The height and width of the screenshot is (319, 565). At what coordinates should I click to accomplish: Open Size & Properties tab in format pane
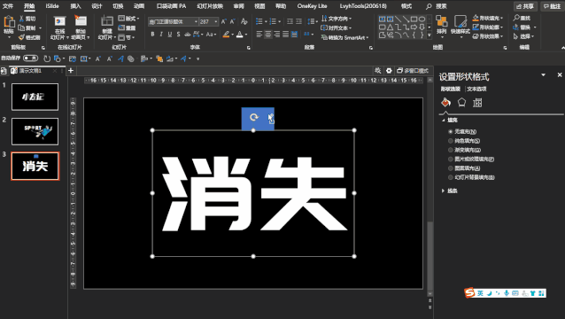(477, 103)
